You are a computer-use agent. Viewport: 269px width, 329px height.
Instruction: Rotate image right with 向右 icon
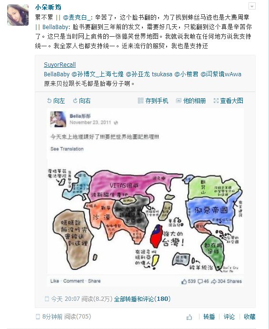point(75,101)
